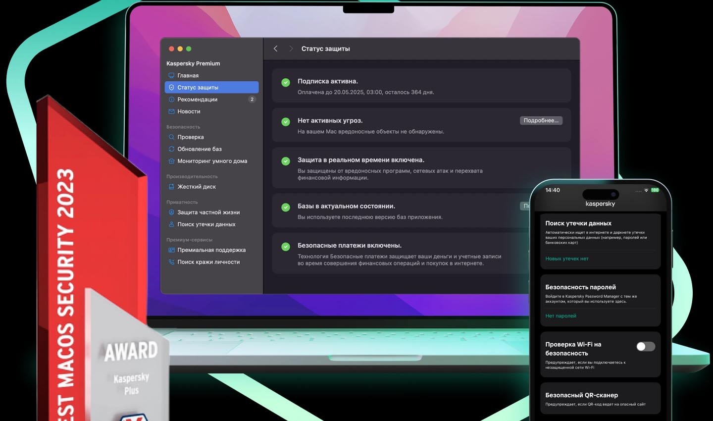Image resolution: width=713 pixels, height=421 pixels.
Task: Click the Подписка активна. heading
Action: pyautogui.click(x=327, y=81)
